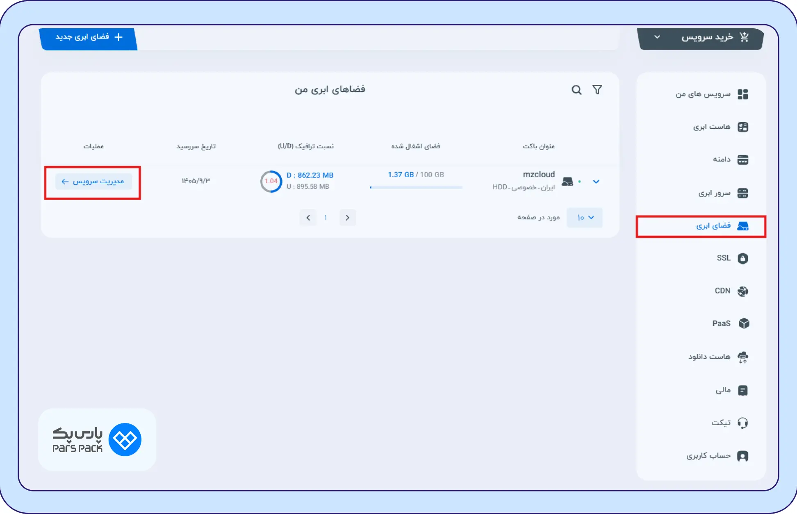Image resolution: width=797 pixels, height=514 pixels.
Task: Open the items-per-page dropdown showing ۱۰
Action: (584, 218)
